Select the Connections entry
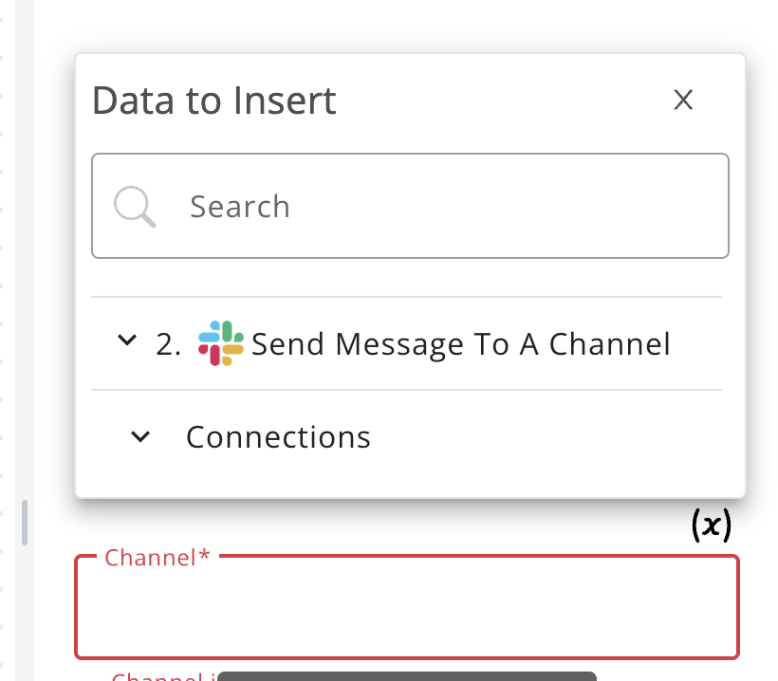 click(x=278, y=437)
